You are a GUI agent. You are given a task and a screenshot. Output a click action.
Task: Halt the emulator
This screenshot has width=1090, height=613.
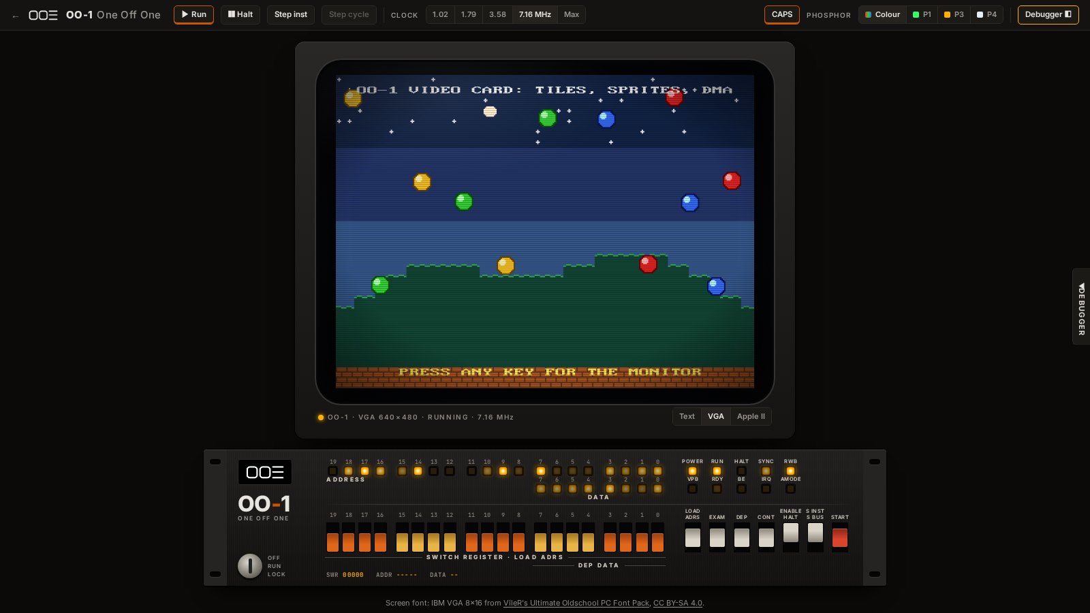(x=240, y=14)
